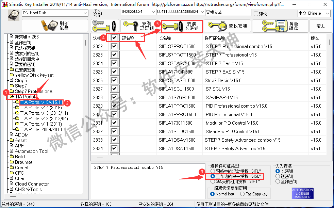
Task: Open the 0420230524 serial number dropdown
Action: (138, 12)
